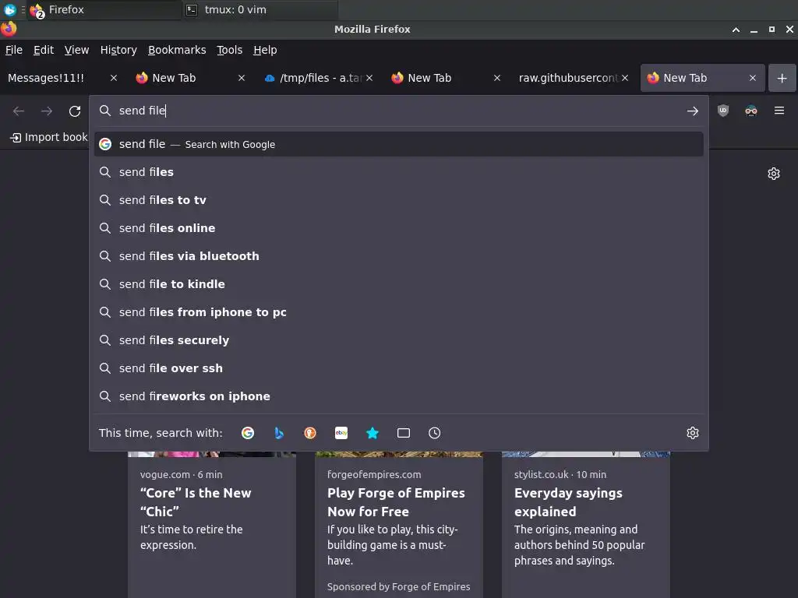Choose suggestion 'send files via bluetooth'

tap(398, 255)
